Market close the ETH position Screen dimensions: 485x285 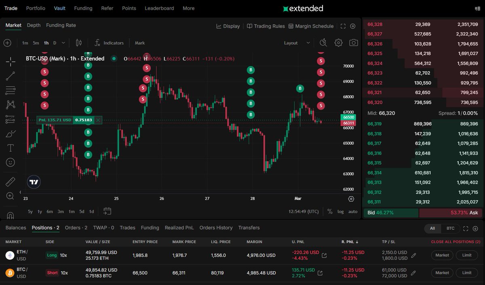tap(442, 255)
